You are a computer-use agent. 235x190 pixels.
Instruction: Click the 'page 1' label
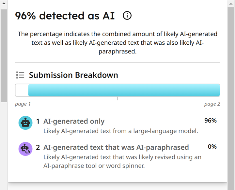23,104
